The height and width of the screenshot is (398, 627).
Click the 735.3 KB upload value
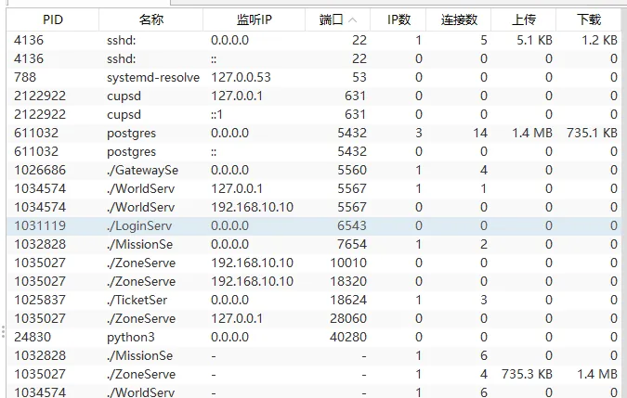[527, 375]
